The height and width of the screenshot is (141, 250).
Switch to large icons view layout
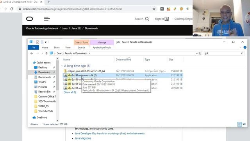(x=244, y=124)
